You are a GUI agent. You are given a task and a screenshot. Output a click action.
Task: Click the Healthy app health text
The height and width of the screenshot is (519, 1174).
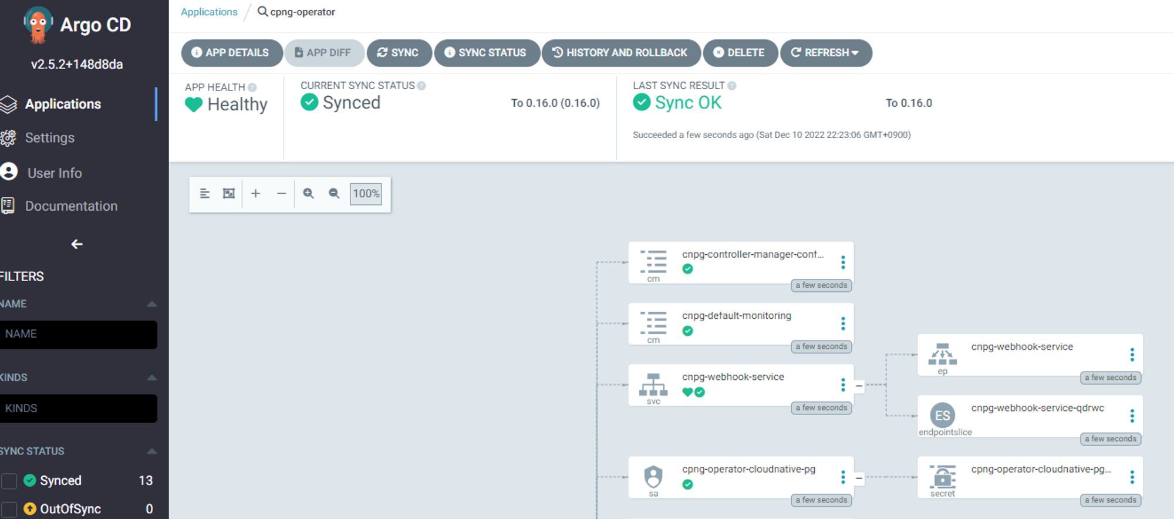(237, 105)
